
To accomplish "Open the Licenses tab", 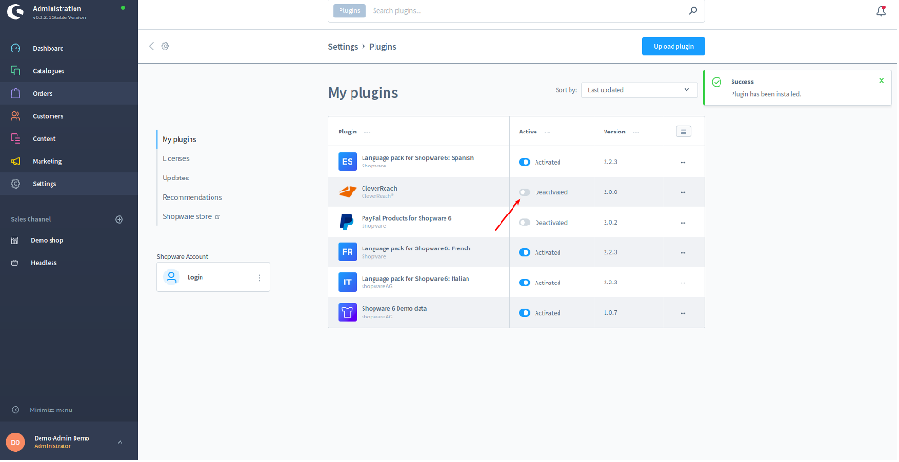I will tap(176, 158).
